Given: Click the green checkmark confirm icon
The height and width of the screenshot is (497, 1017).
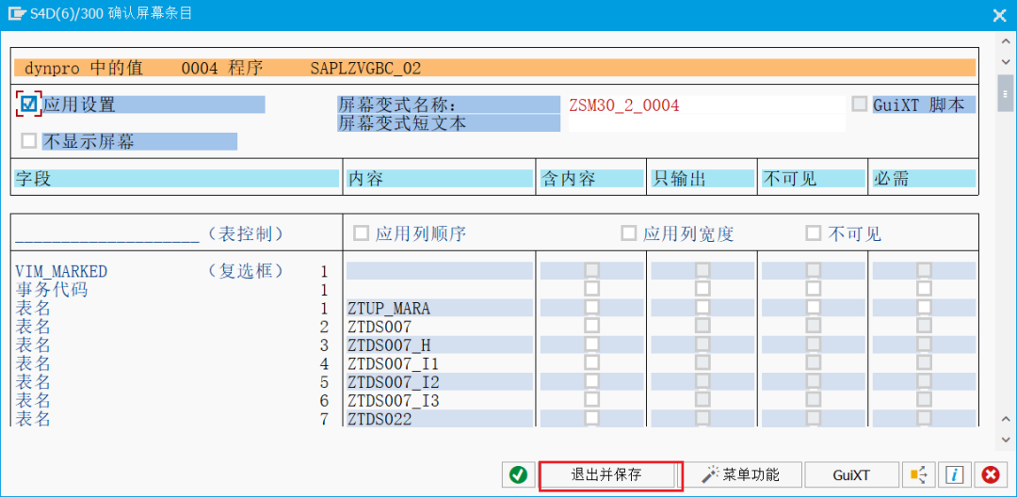Looking at the screenshot, I should 518,475.
